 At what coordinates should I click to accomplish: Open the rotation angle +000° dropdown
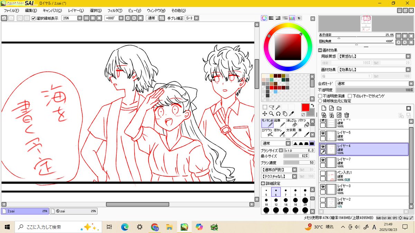tap(122, 18)
